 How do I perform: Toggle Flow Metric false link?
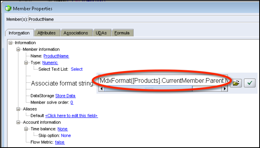point(60,142)
